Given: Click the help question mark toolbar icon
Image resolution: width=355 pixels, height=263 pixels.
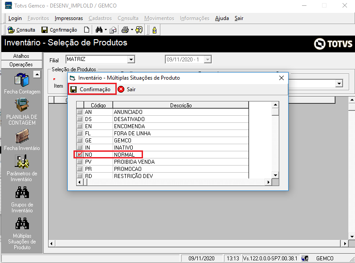Looking at the screenshot, I should (139, 30).
